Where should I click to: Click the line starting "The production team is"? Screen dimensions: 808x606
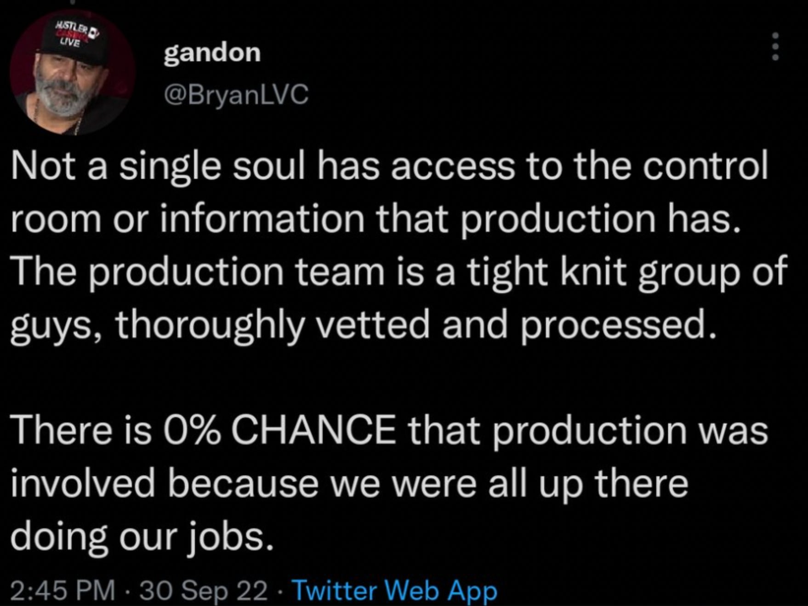398,271
